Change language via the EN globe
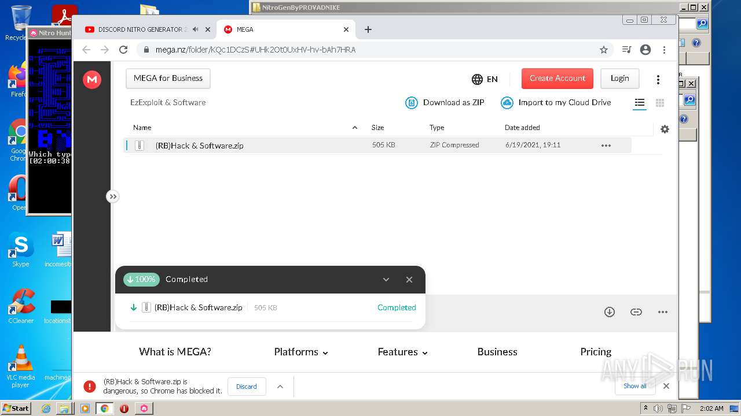The height and width of the screenshot is (416, 741). (x=485, y=79)
